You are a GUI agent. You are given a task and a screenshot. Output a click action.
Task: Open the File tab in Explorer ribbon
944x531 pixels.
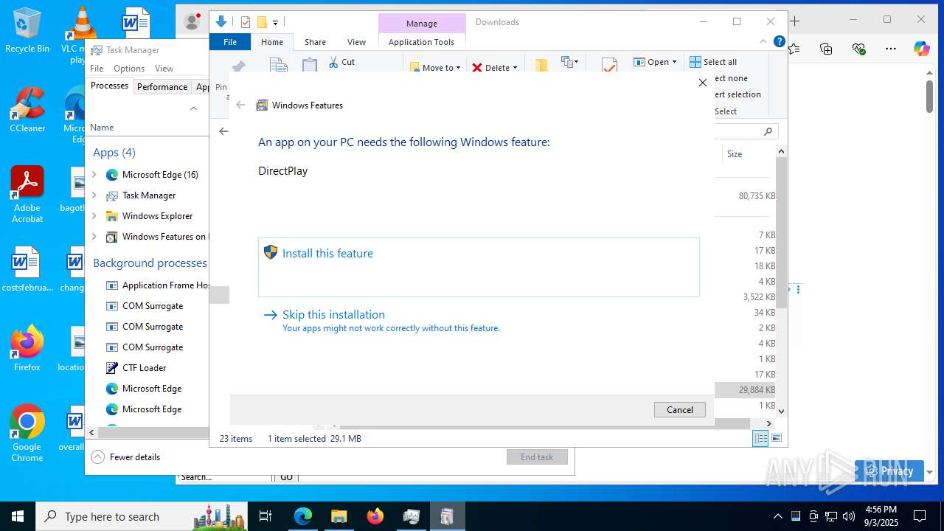click(230, 42)
